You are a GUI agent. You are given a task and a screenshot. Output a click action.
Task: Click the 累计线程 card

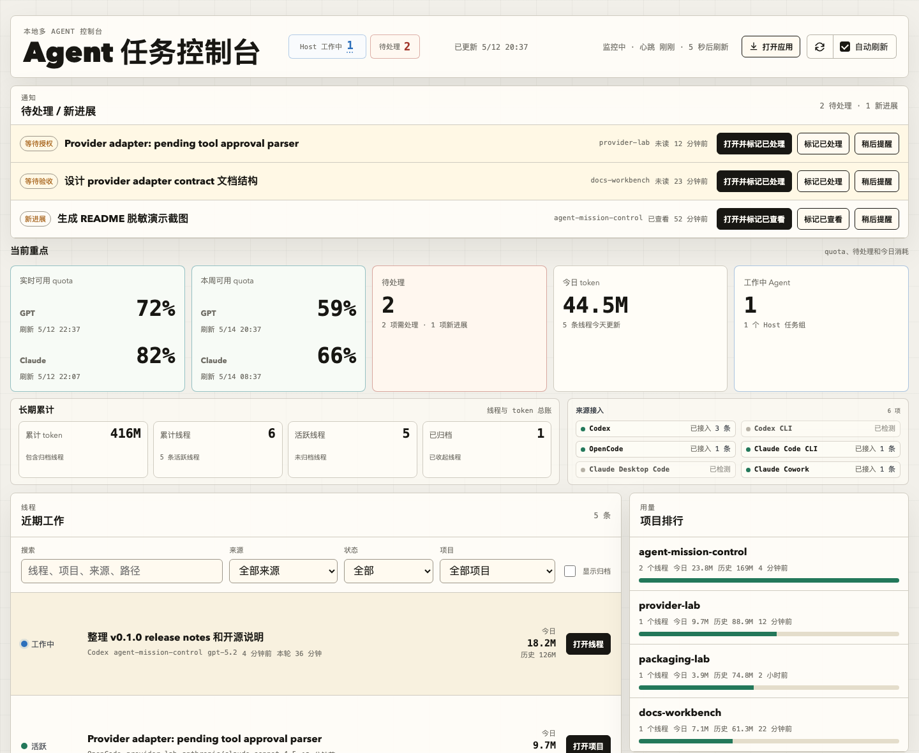pyautogui.click(x=218, y=449)
